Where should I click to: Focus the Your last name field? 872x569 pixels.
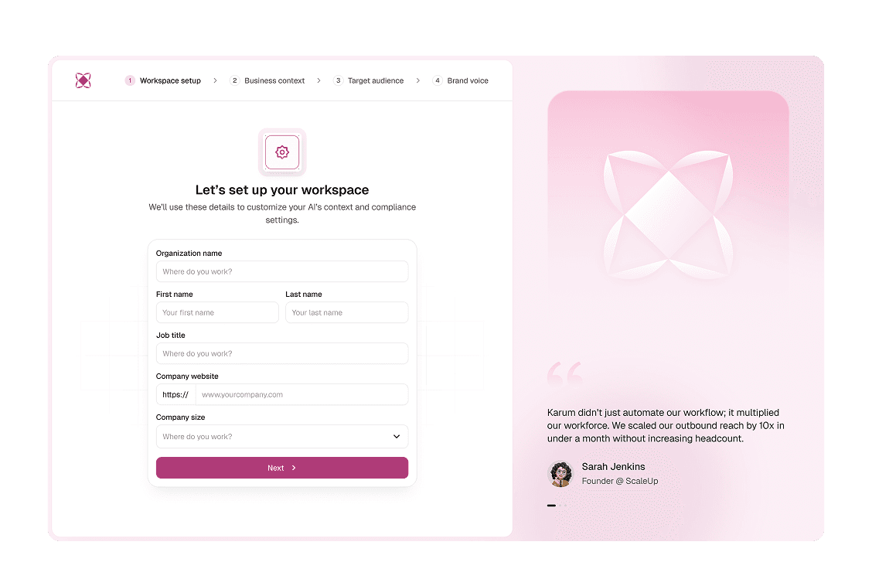(x=347, y=312)
